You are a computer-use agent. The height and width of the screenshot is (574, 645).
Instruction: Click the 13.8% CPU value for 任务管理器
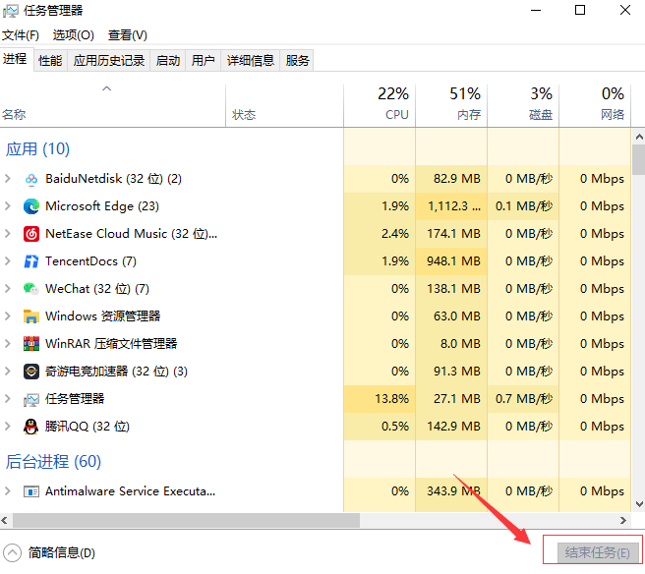tap(380, 399)
